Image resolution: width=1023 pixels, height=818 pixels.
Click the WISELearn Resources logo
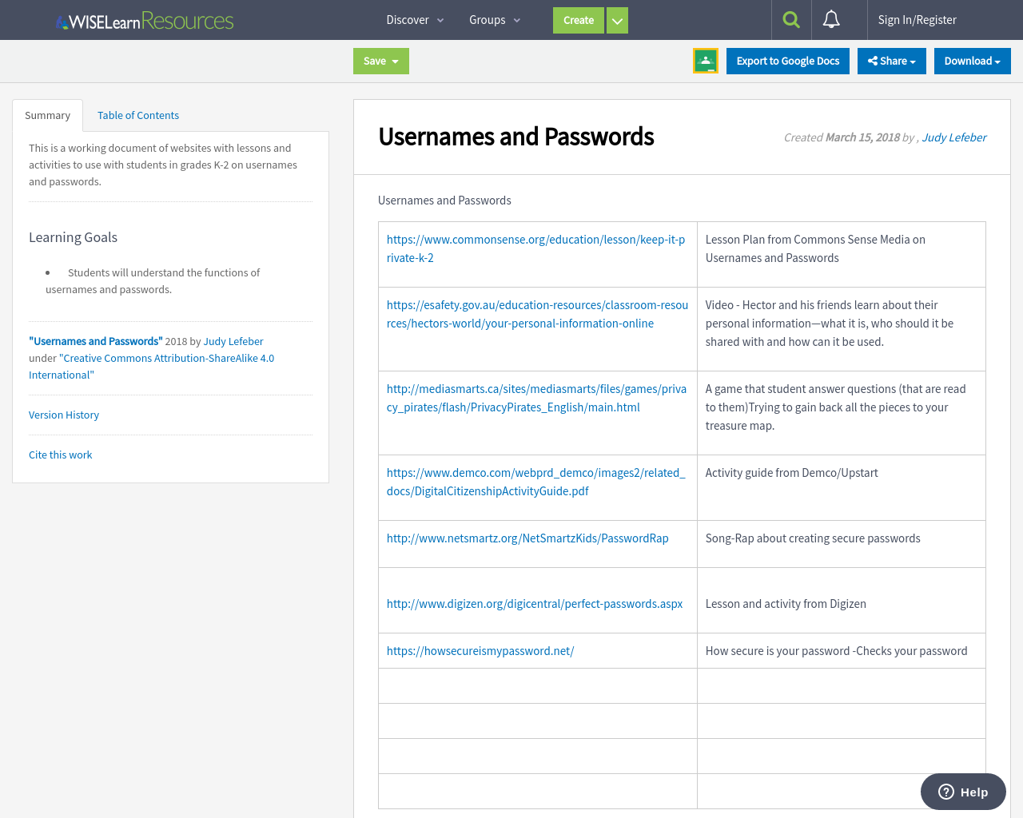pos(144,20)
